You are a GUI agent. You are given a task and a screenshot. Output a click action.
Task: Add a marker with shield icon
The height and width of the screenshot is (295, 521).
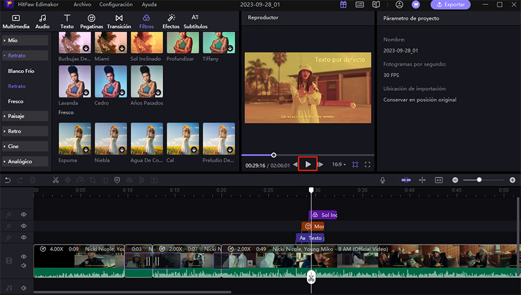click(117, 180)
